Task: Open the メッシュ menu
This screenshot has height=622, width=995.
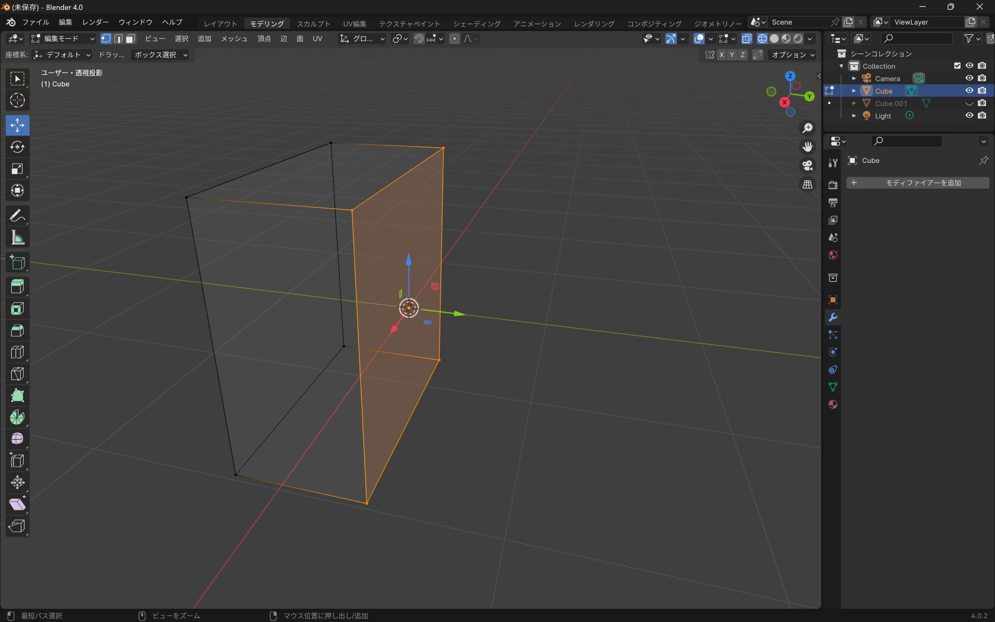Action: click(x=234, y=38)
